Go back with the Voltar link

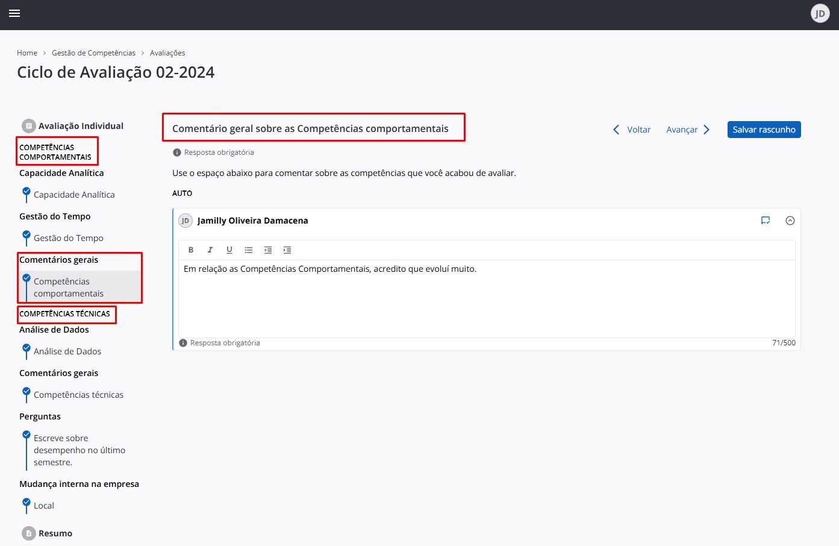coord(632,130)
